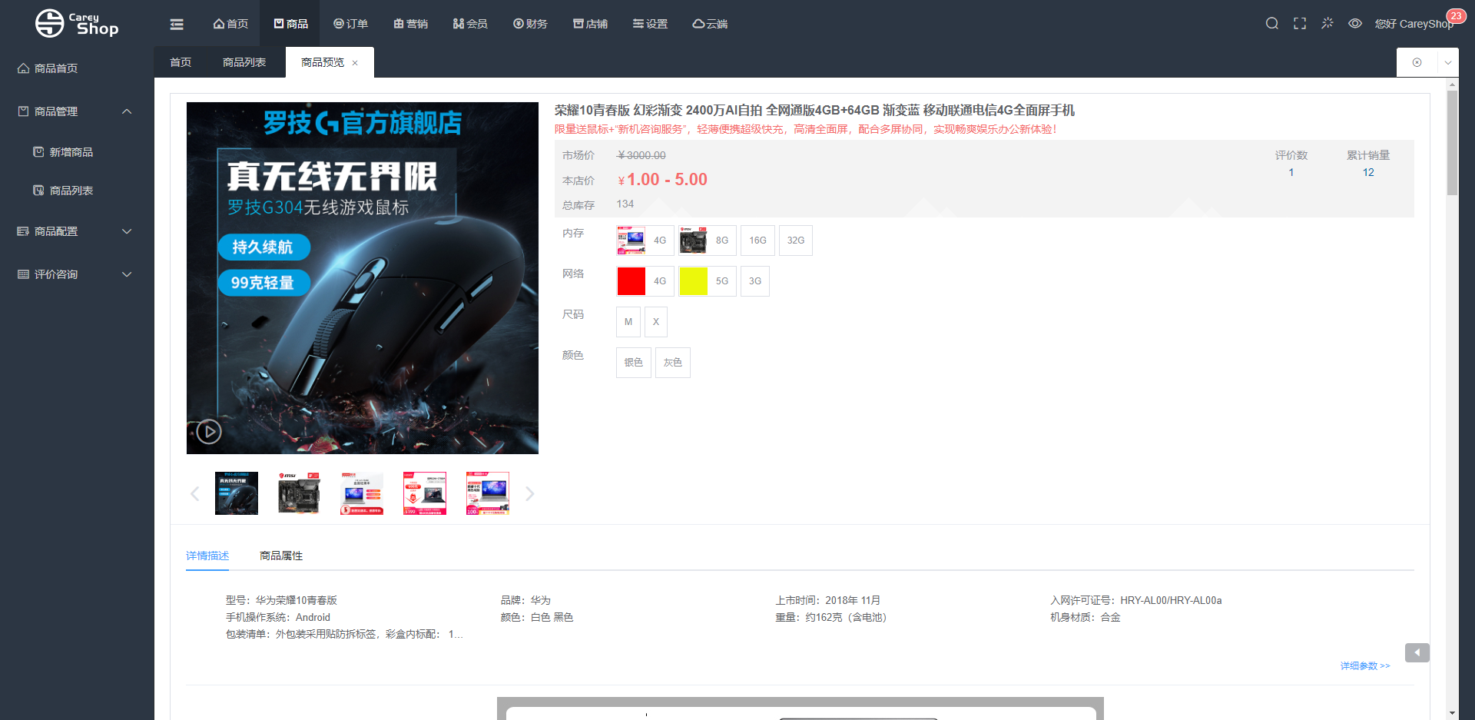
Task: Open 设置 in top navigation
Action: click(x=650, y=24)
